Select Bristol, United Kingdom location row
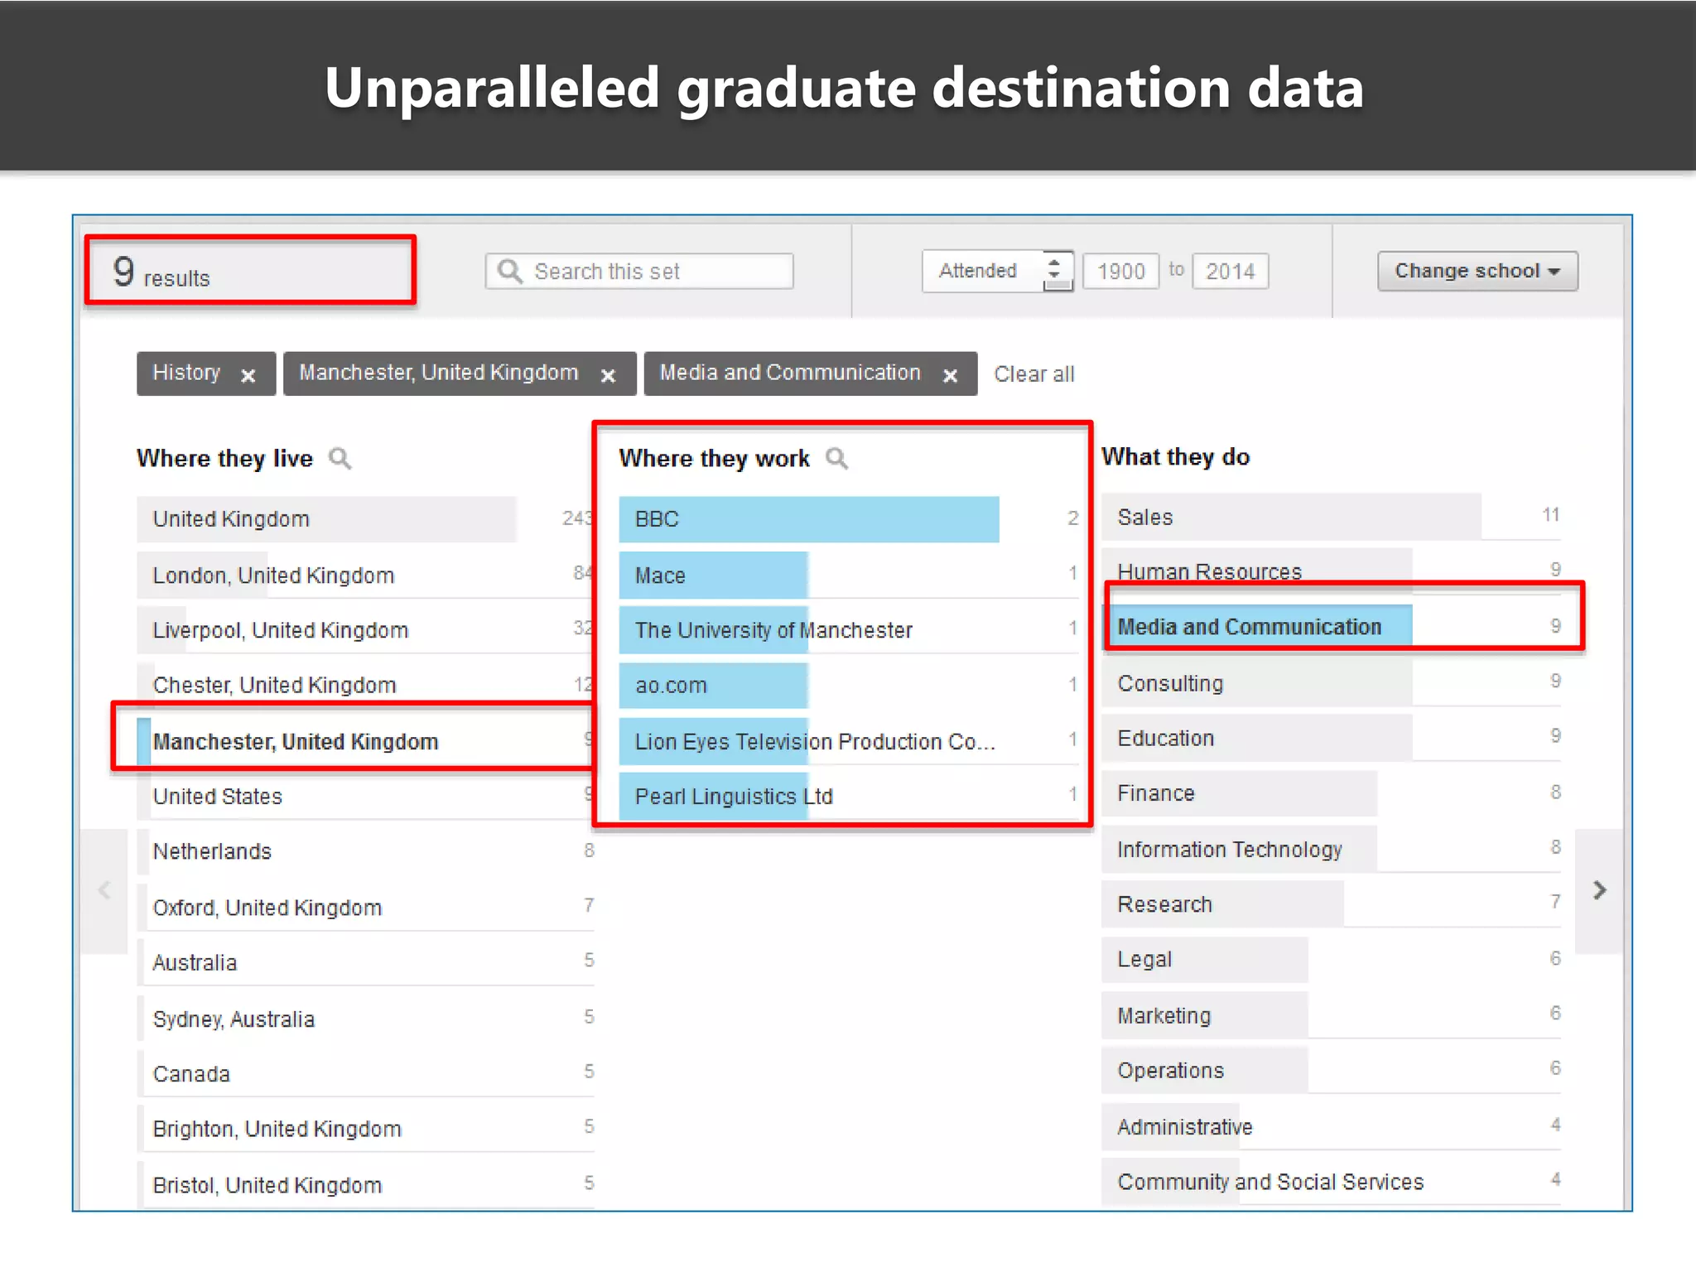Screen dimensions: 1696x1272 click(365, 1185)
